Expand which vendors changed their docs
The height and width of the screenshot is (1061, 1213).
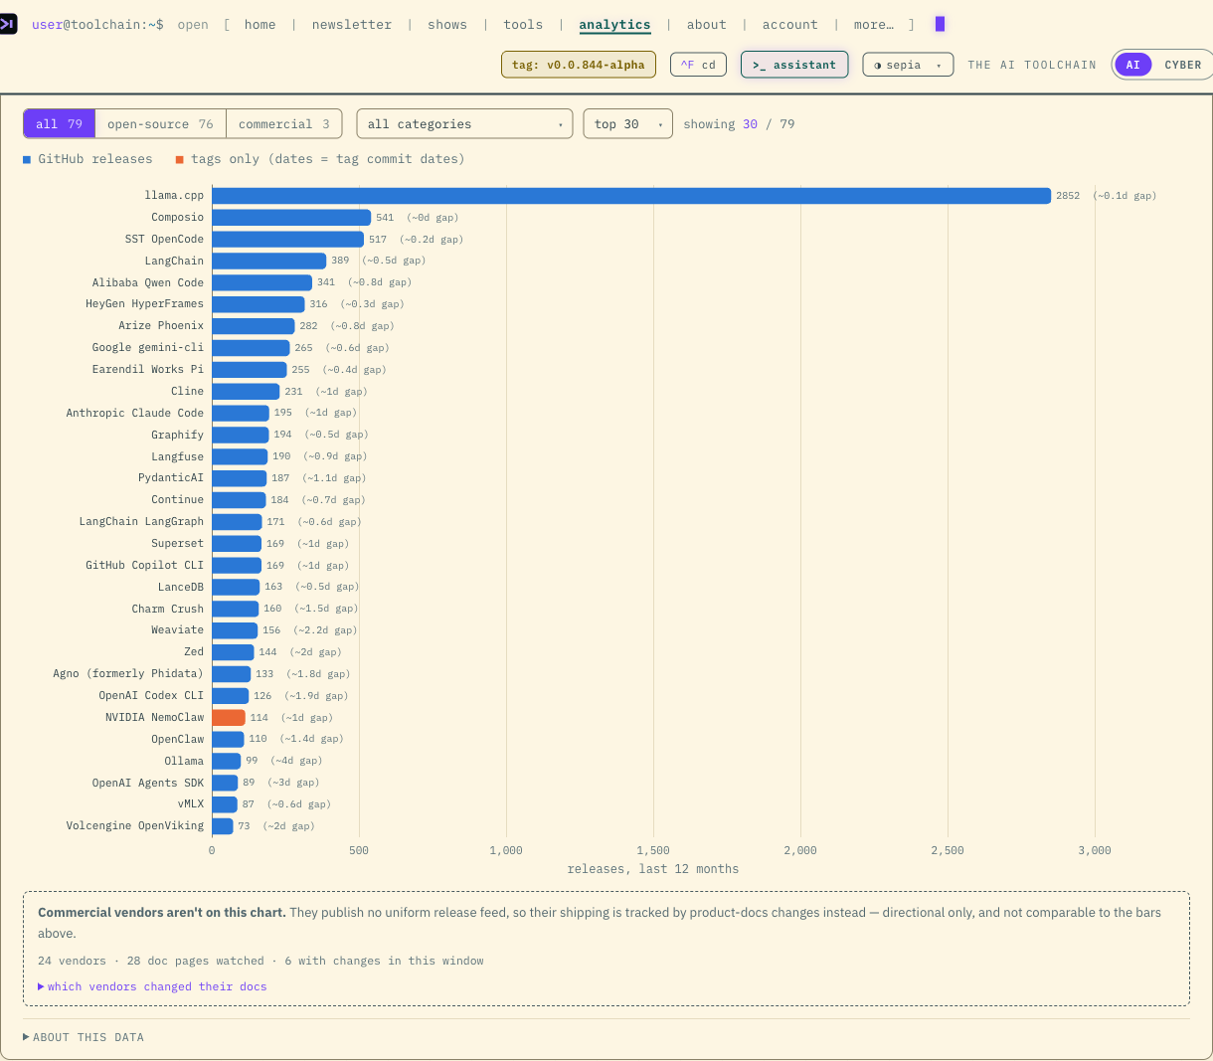pyautogui.click(x=152, y=986)
